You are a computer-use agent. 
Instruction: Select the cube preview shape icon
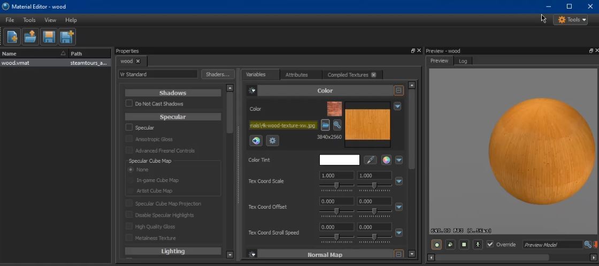450,245
